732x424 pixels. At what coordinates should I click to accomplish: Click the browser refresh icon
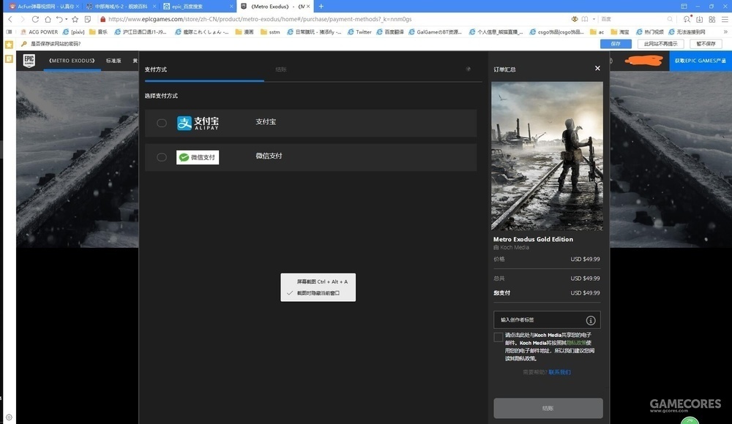point(34,19)
